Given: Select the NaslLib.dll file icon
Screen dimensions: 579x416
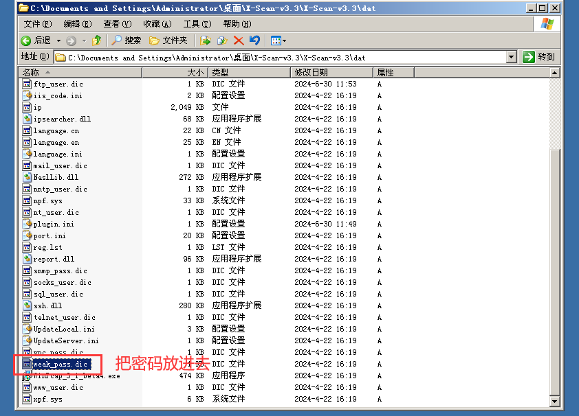Looking at the screenshot, I should pos(27,177).
